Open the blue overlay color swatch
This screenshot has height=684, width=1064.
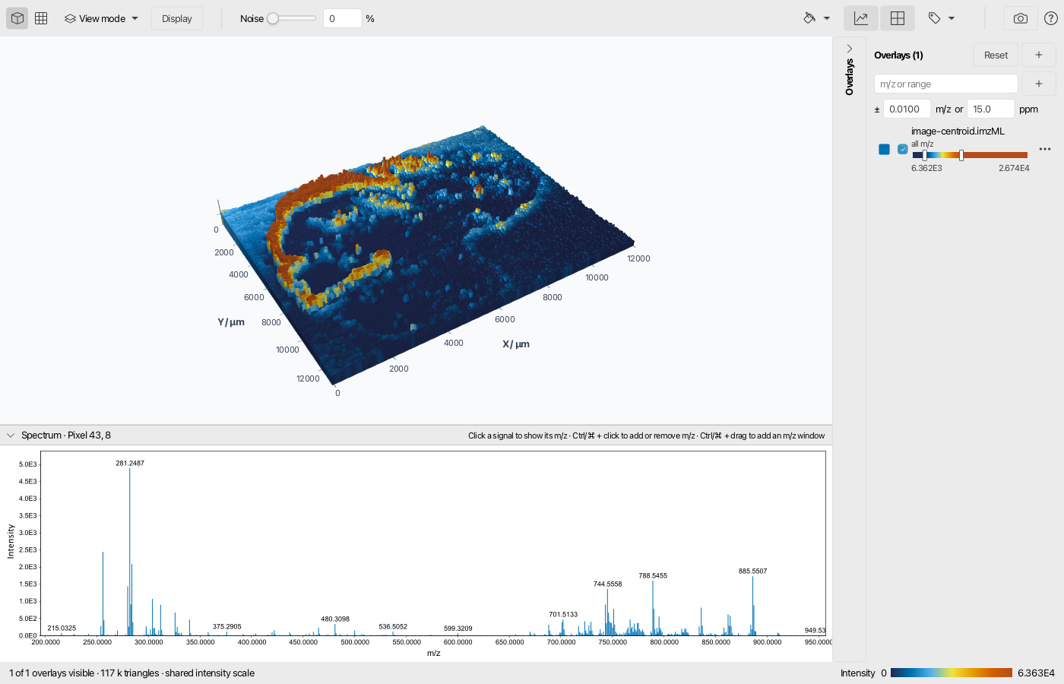click(884, 149)
